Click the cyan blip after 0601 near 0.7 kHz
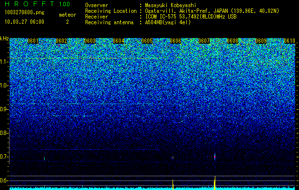This screenshot has width=299, height=190. pyautogui.click(x=44, y=158)
